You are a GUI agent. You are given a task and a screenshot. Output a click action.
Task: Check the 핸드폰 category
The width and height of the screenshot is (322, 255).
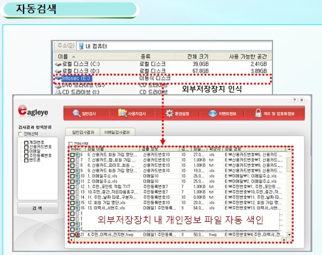[x=26, y=160]
